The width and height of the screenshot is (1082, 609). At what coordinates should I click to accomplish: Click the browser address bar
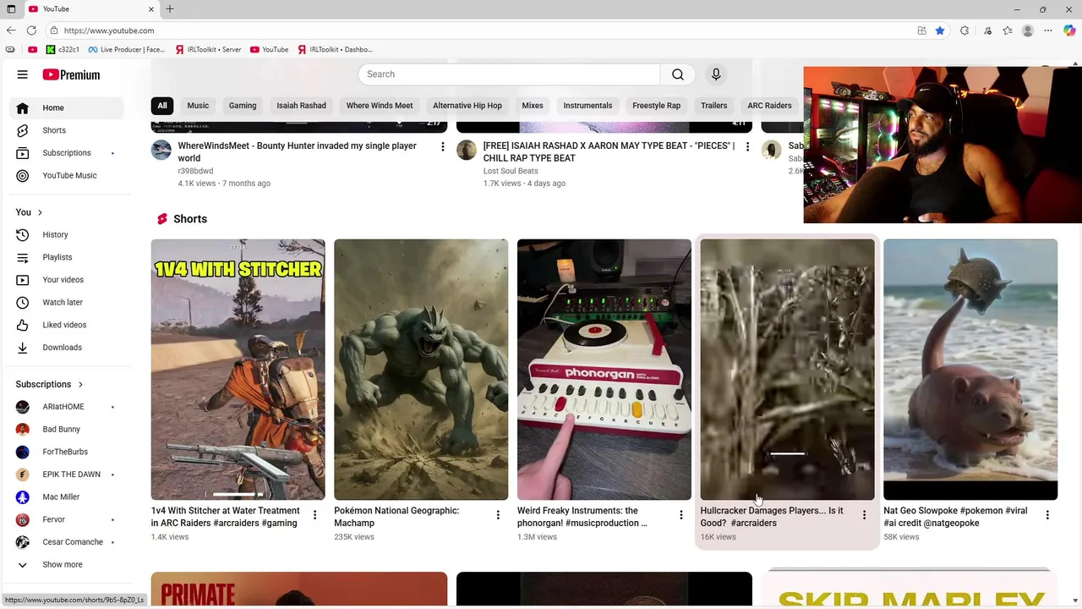[x=482, y=30]
